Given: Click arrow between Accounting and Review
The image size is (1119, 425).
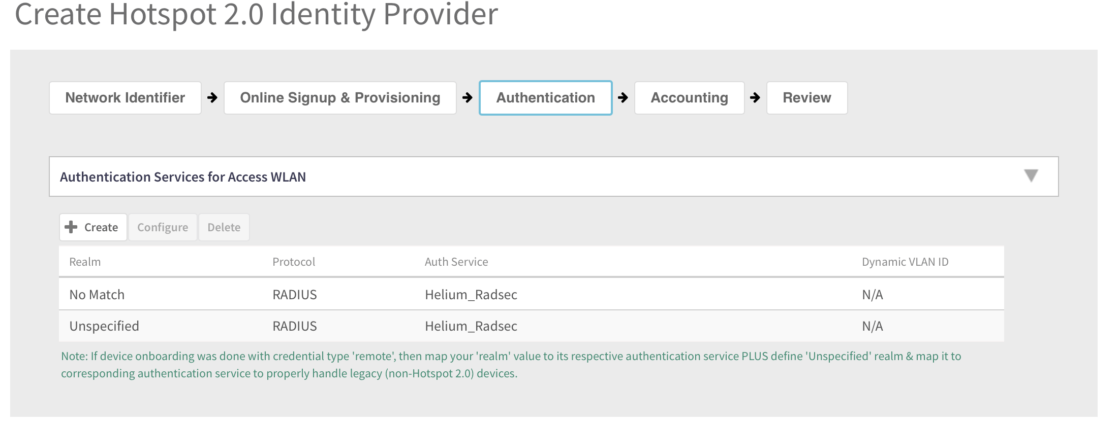Looking at the screenshot, I should tap(755, 97).
